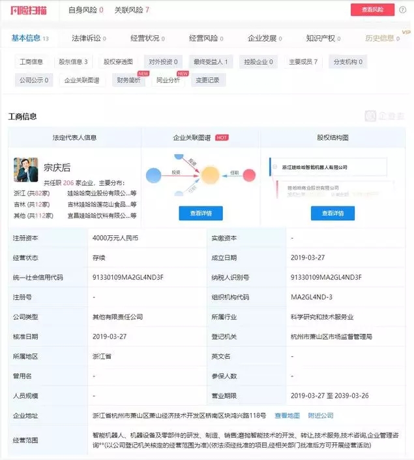Switch to 经营状况 tab

147,38
